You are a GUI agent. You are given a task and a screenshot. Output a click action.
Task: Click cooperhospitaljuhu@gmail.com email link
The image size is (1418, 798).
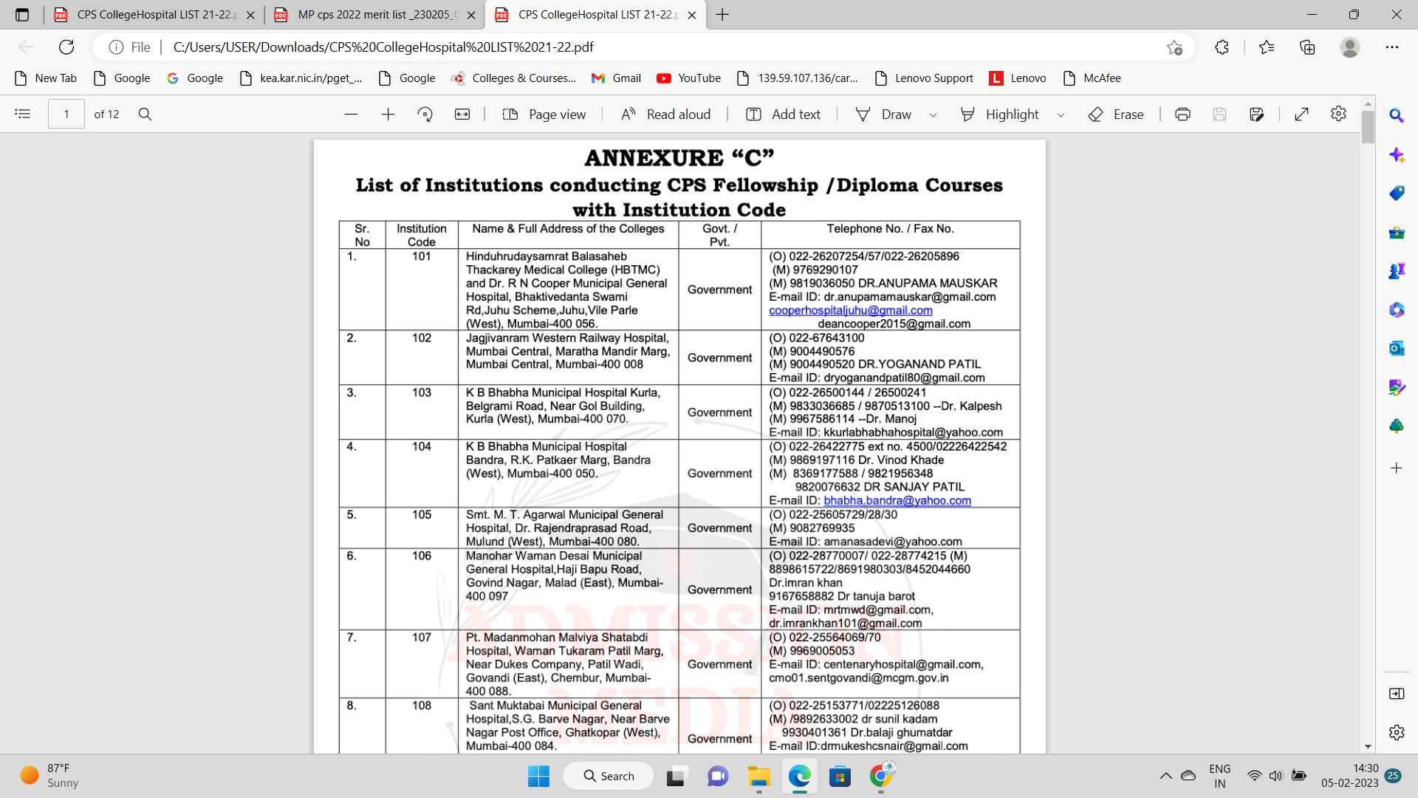pyautogui.click(x=851, y=310)
